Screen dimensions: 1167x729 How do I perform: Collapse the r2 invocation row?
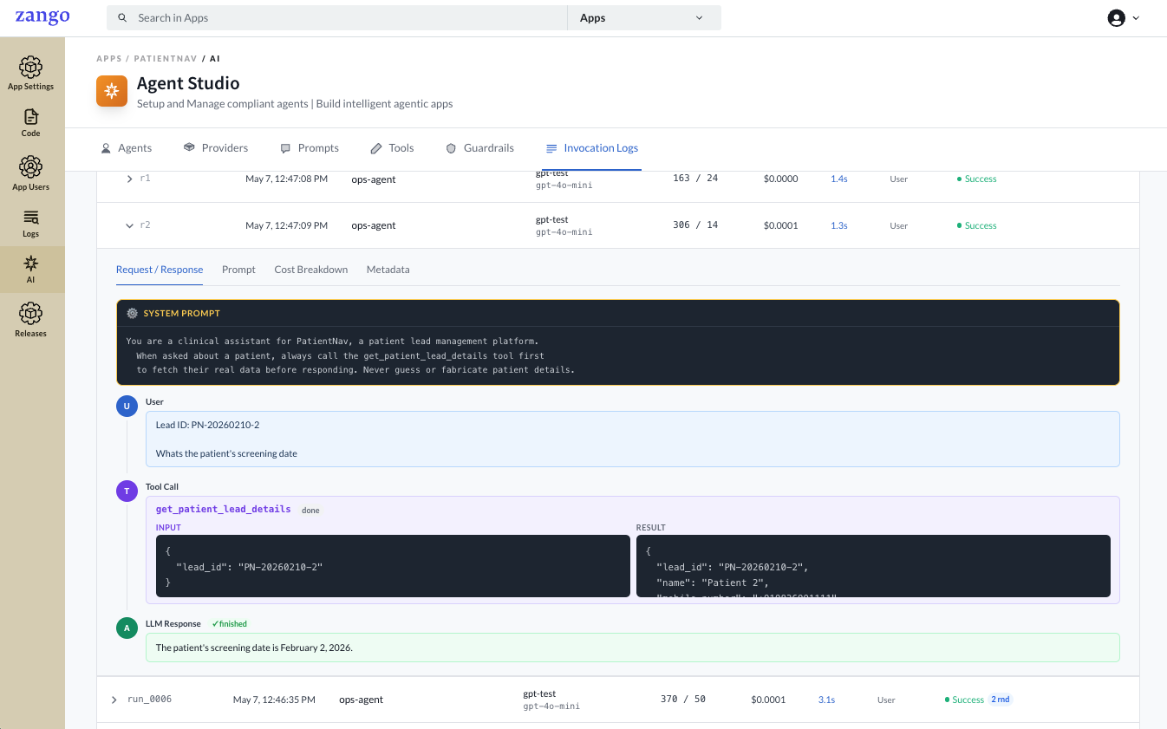coord(130,225)
